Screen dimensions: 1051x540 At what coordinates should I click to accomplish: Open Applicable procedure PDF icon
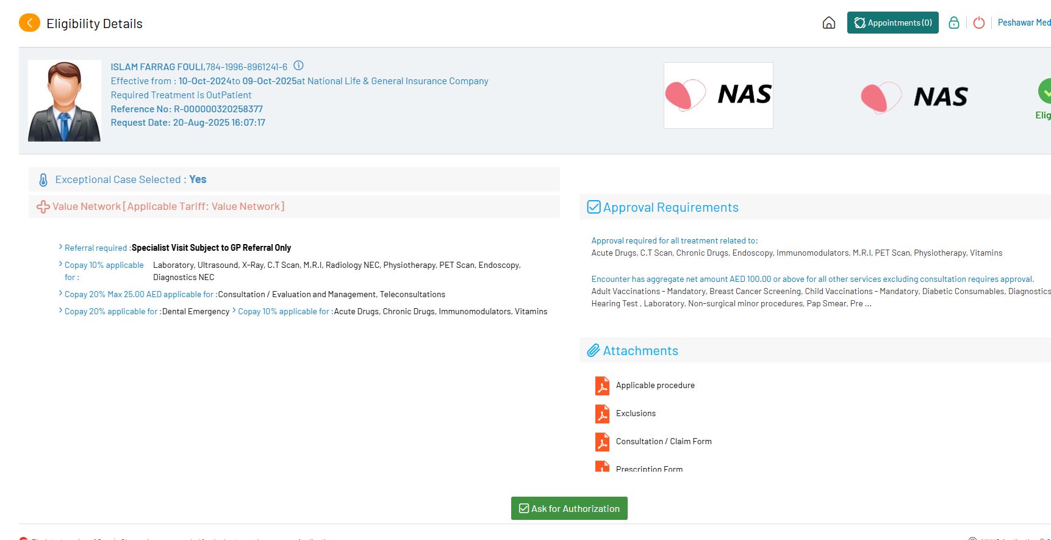coord(602,386)
